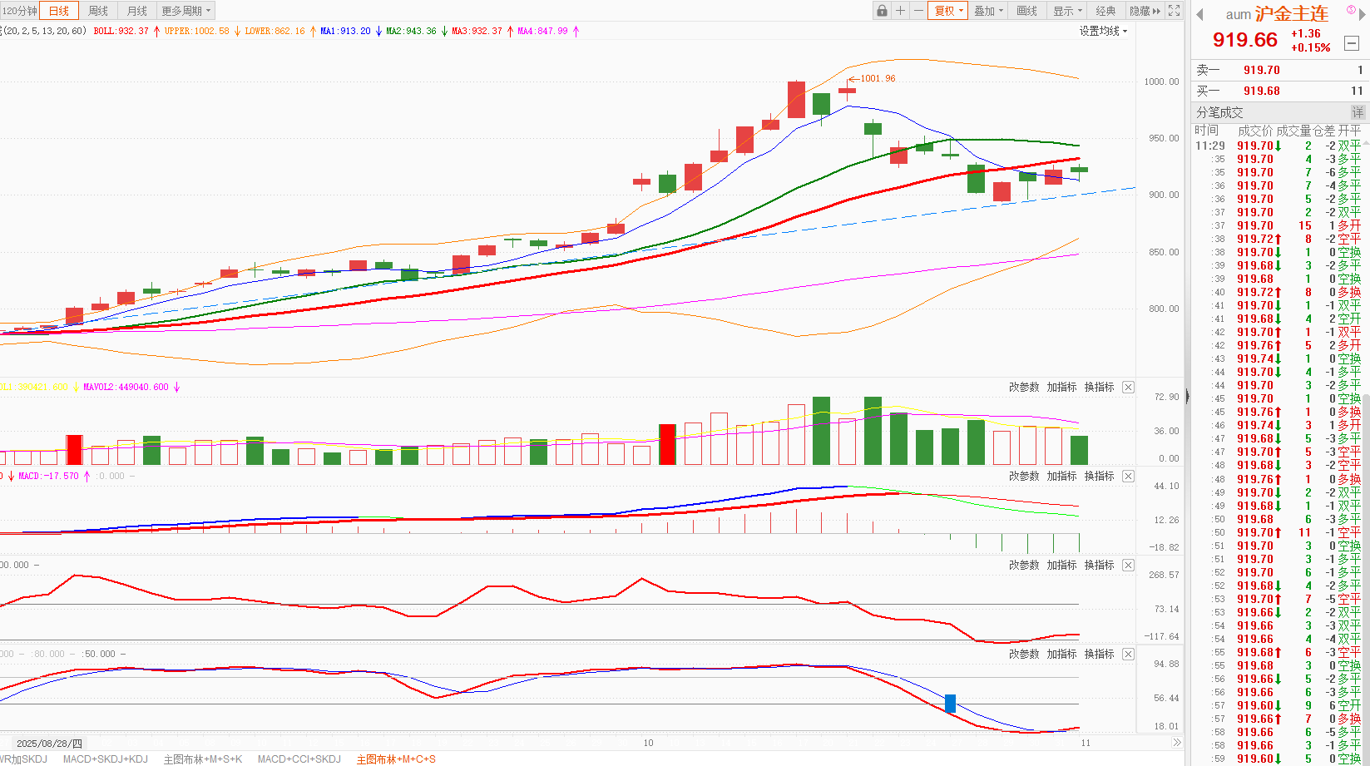Screen dimensions: 1370x766
Task: Enter fullscreen chart mode icon
Action: [x=1175, y=11]
